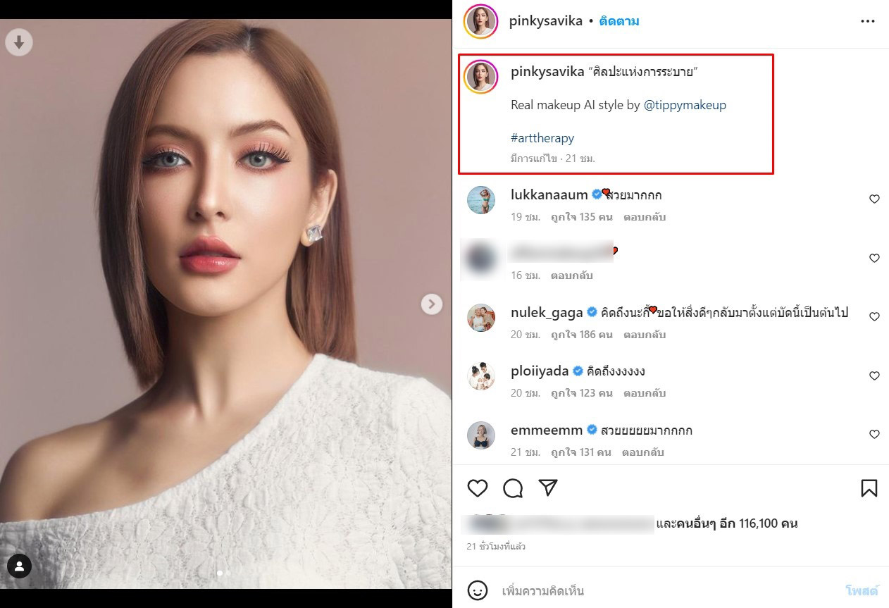Open pinkysavika profile picture in header
This screenshot has height=608, width=889.
tap(481, 21)
